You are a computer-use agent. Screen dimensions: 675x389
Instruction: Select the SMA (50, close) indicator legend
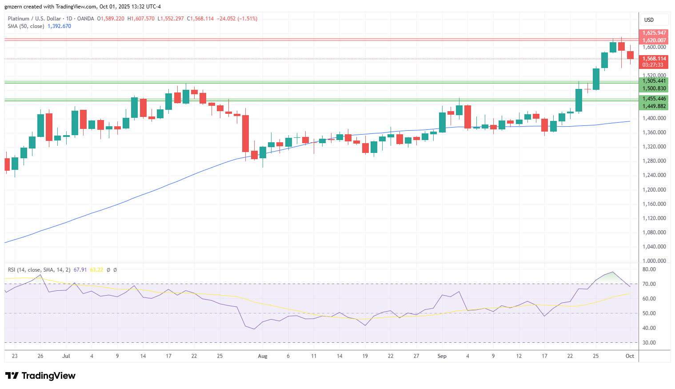pos(26,26)
